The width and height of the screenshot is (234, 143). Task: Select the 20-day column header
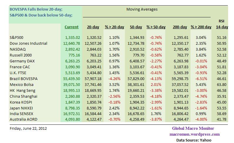(x=93, y=27)
